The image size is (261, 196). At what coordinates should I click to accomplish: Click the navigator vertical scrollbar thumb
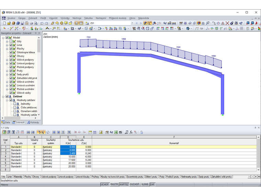pos(39,46)
